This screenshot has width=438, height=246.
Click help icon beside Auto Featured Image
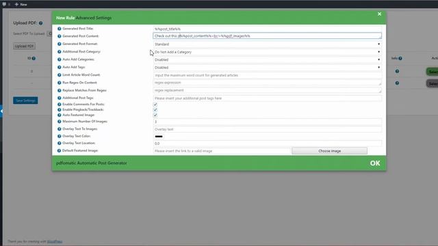60,115
